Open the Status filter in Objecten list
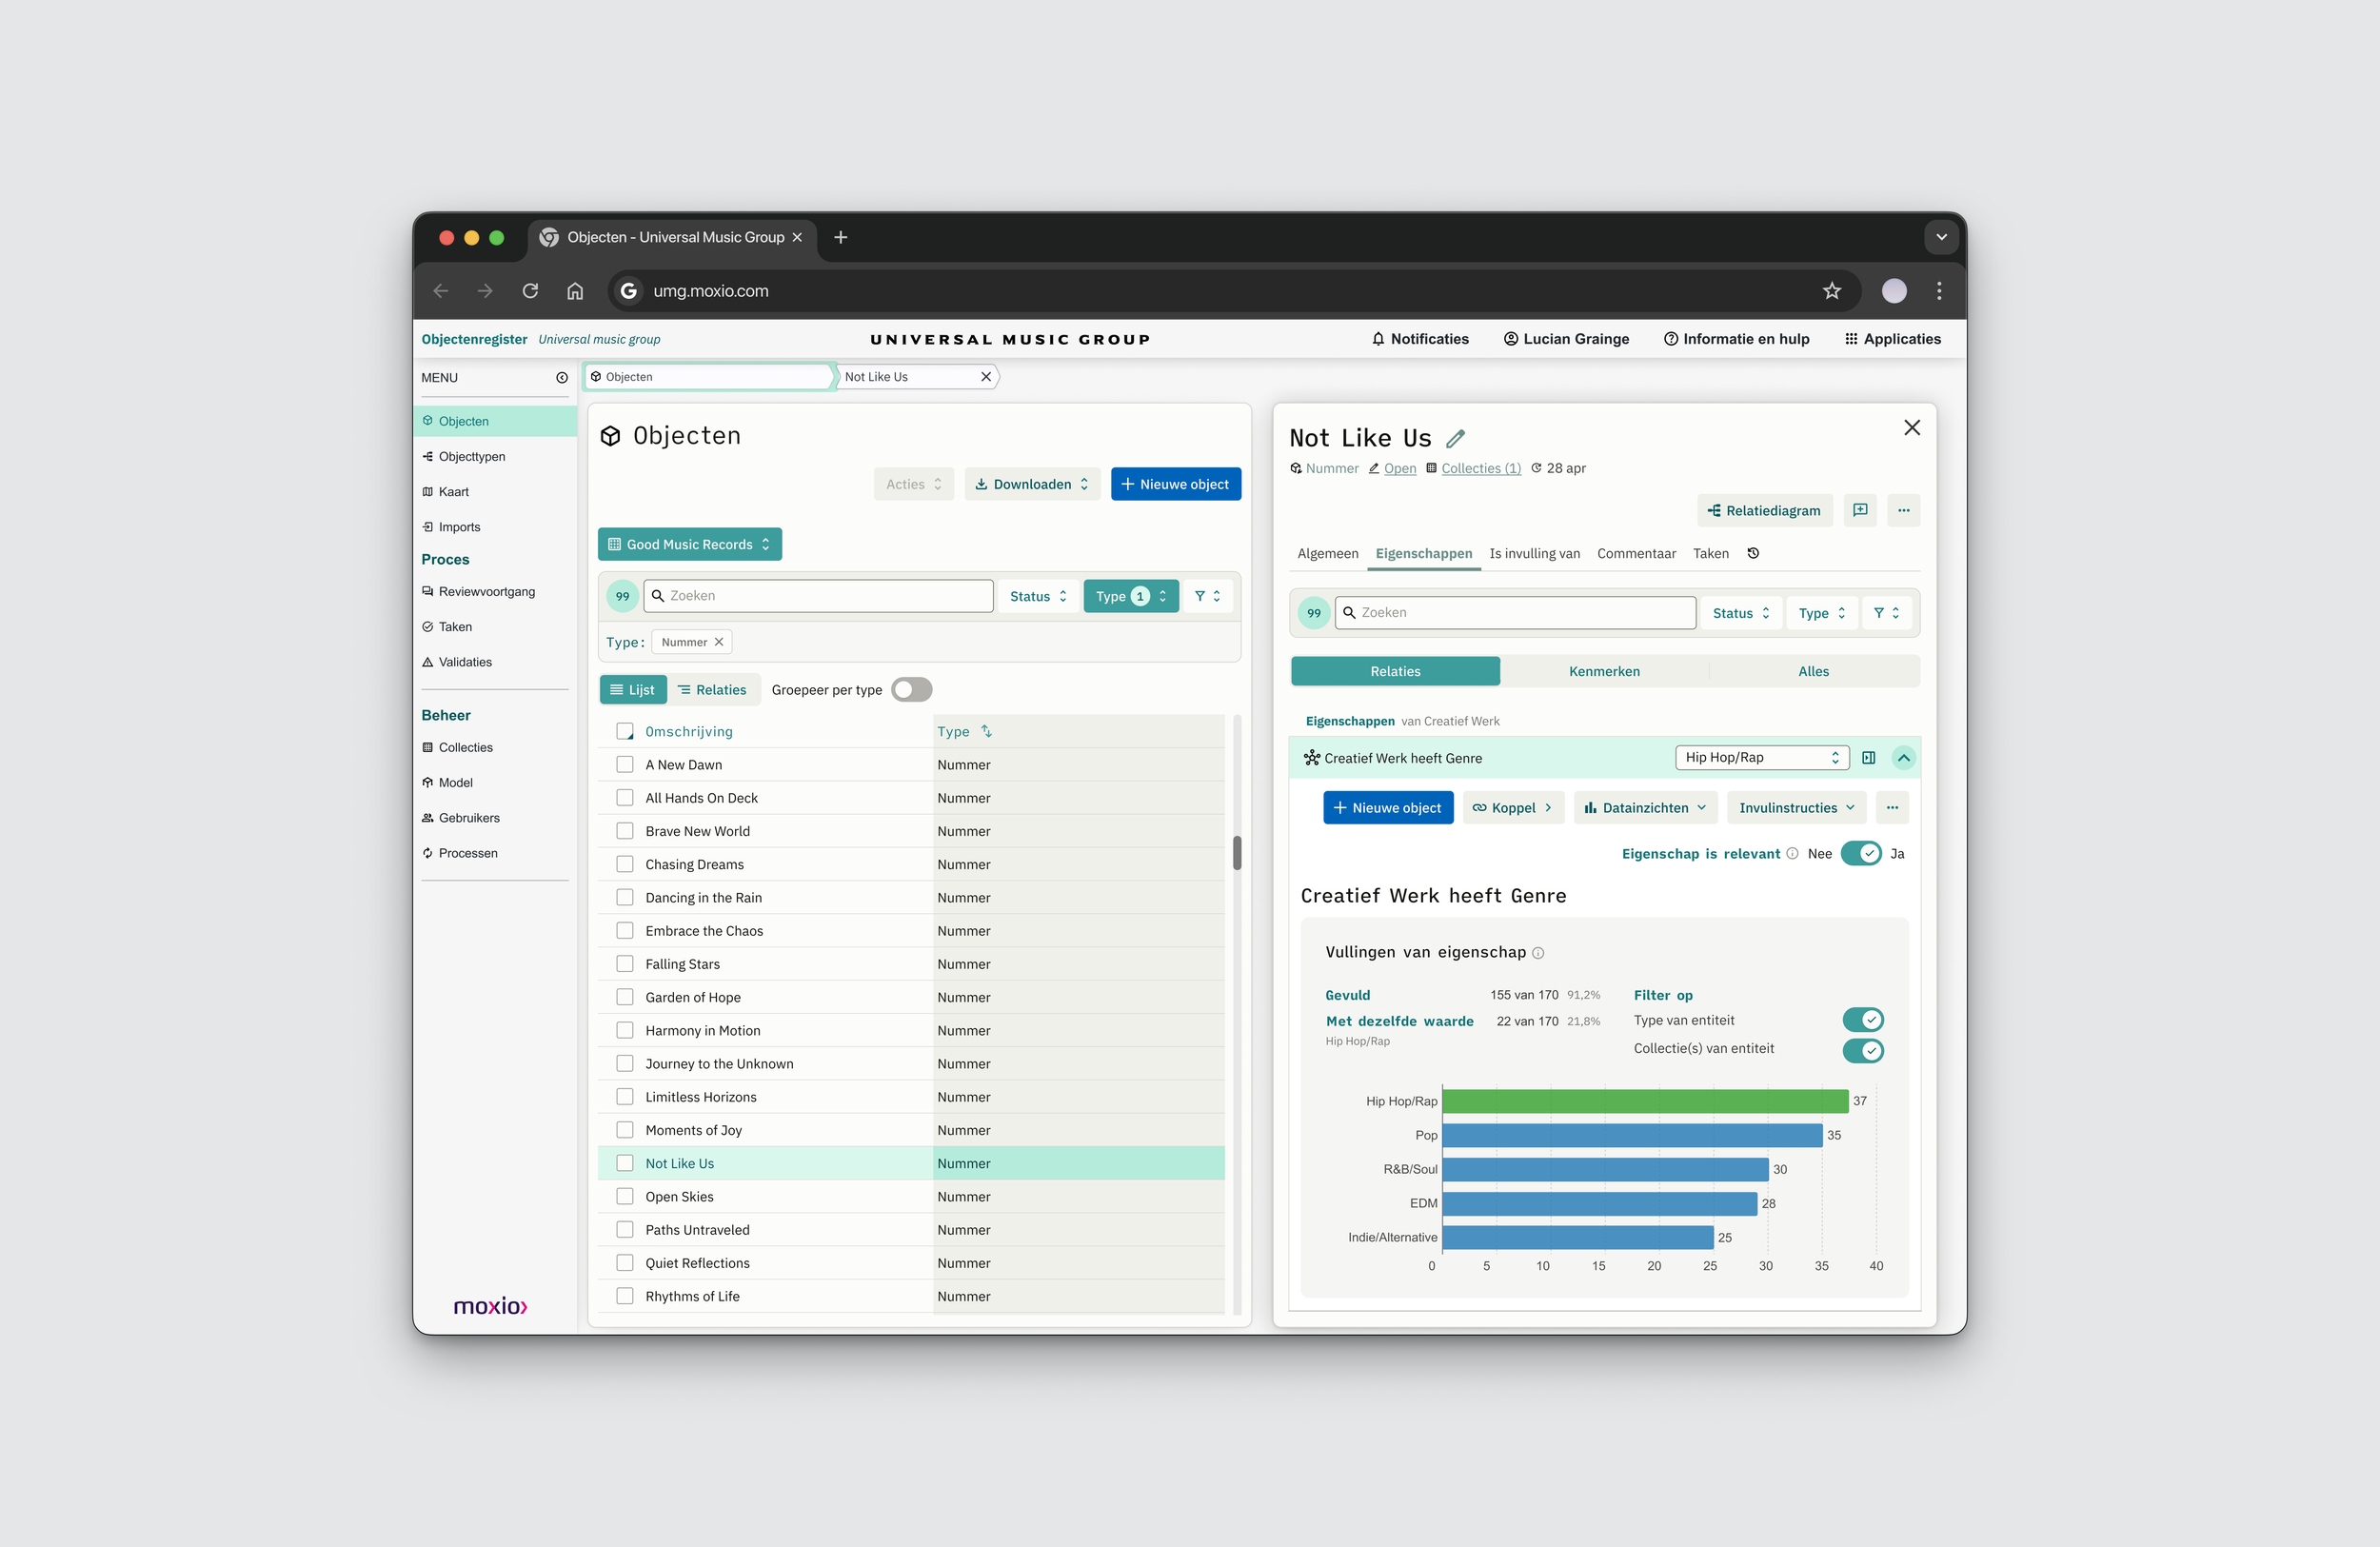Screen dimensions: 2380x1547 click(x=1038, y=596)
